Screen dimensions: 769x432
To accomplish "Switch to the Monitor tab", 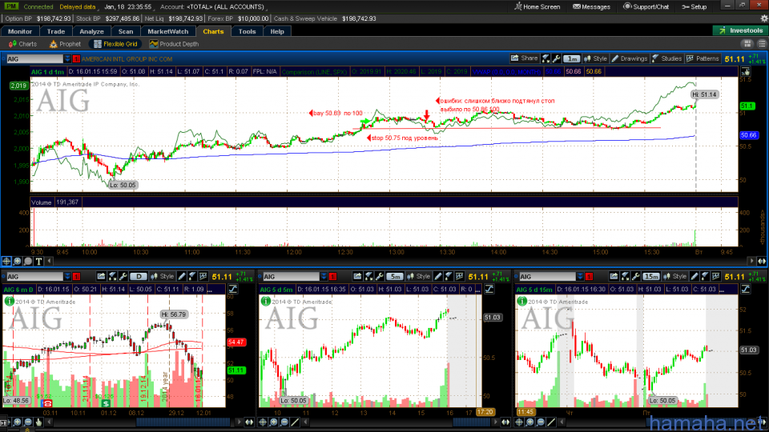I will [20, 31].
